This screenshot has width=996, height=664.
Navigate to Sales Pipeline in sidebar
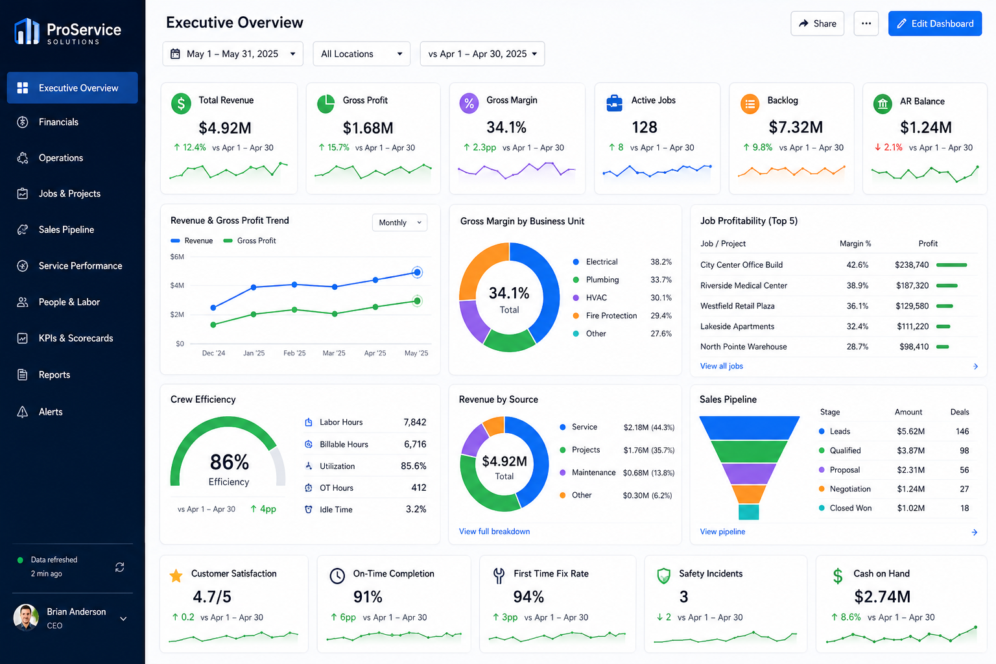(x=73, y=230)
